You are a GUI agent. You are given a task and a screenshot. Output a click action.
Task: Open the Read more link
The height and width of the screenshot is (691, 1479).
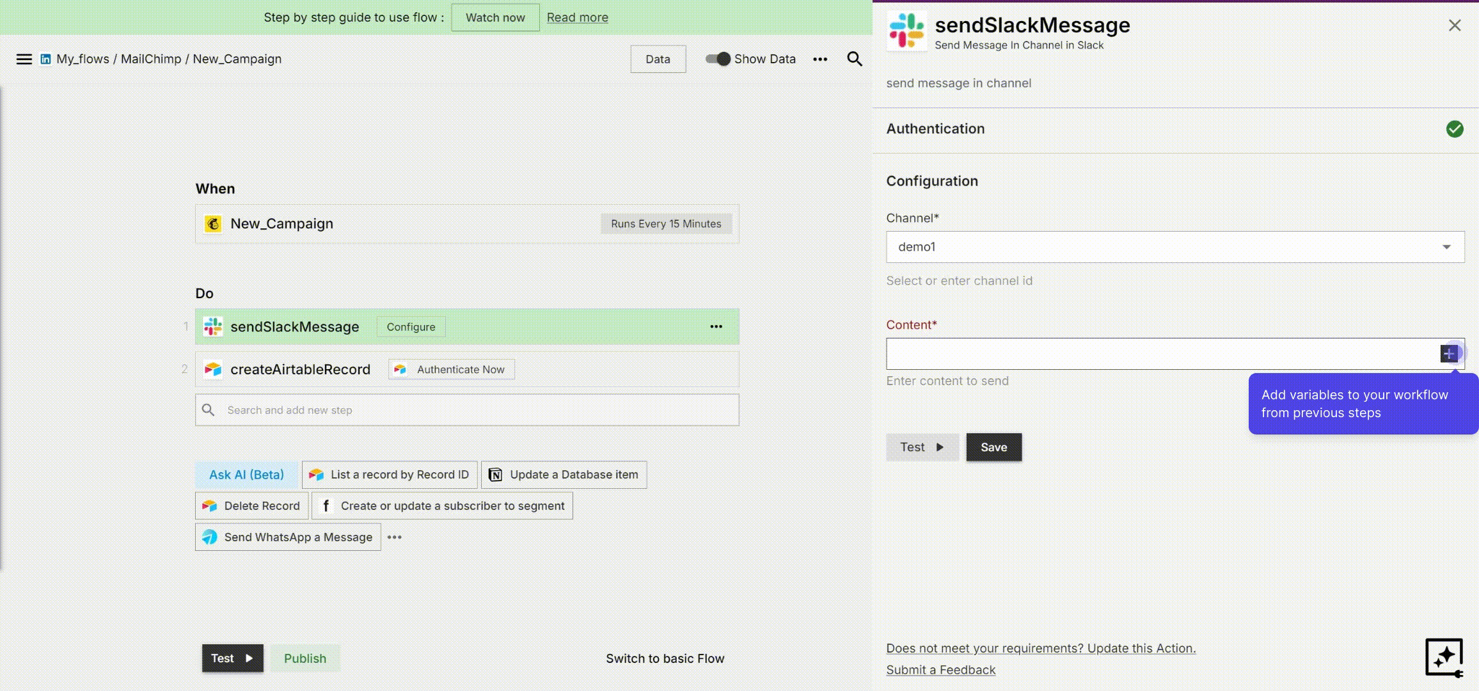click(577, 17)
